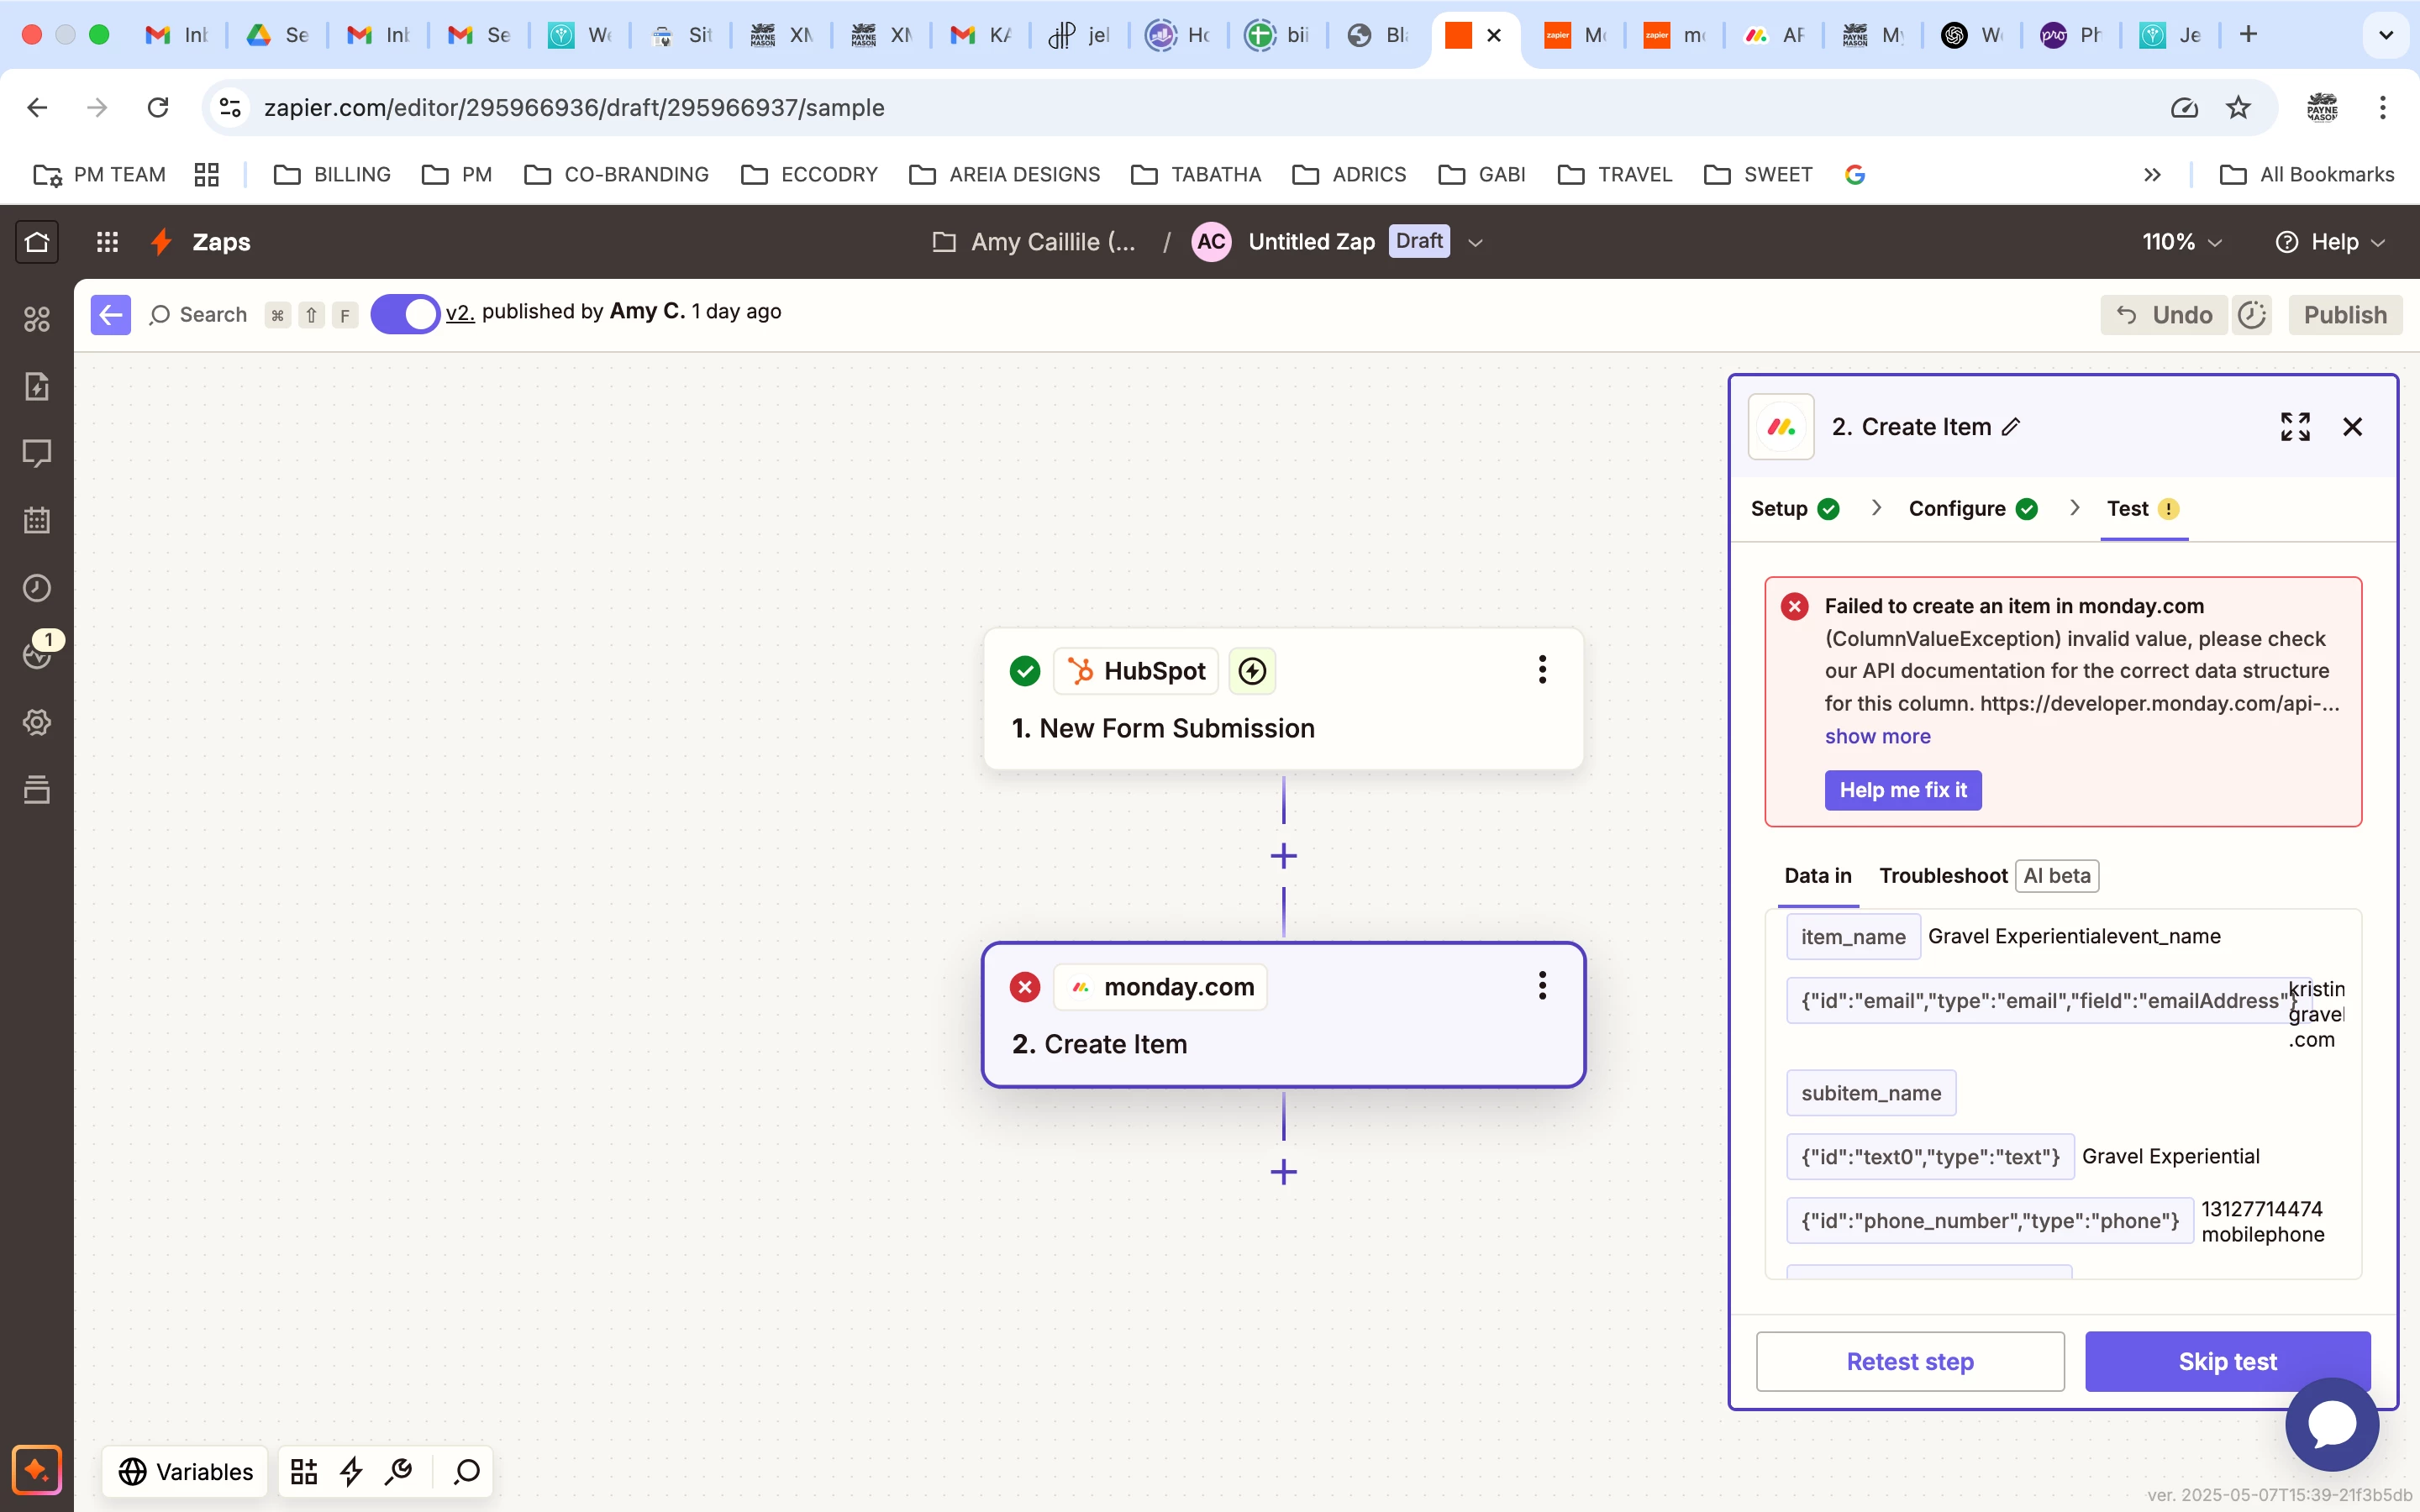Go back using the purple arrow button
Screen dimensions: 2420x1512
tap(111, 315)
